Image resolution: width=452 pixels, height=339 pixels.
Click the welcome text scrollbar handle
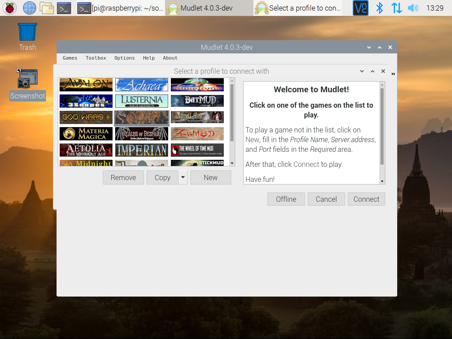(382, 126)
